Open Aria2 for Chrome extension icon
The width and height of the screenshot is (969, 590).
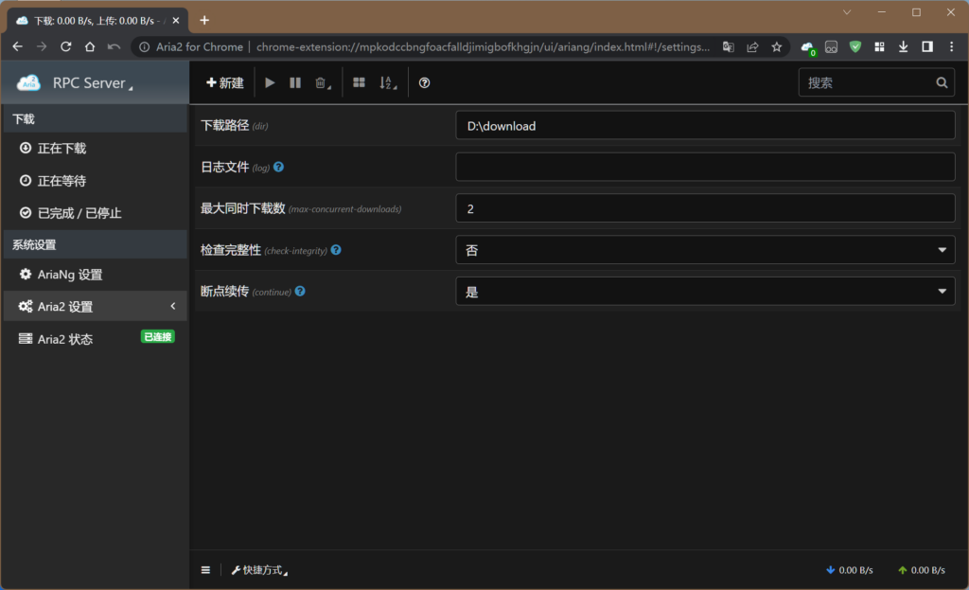tap(808, 47)
